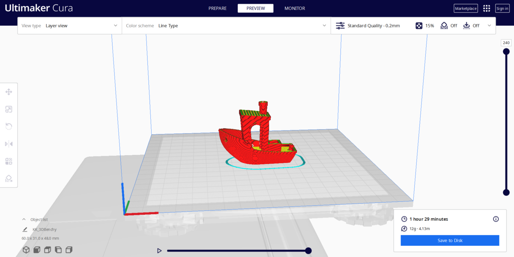The height and width of the screenshot is (257, 514).
Task: Click the print settings sliders icon
Action: 340,26
